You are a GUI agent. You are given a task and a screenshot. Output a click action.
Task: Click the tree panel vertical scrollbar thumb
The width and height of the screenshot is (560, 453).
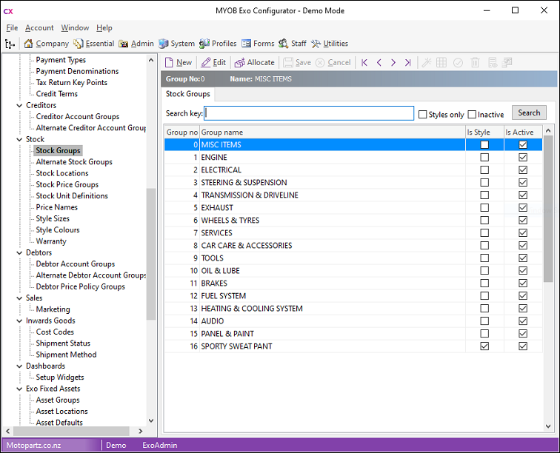tap(151, 254)
